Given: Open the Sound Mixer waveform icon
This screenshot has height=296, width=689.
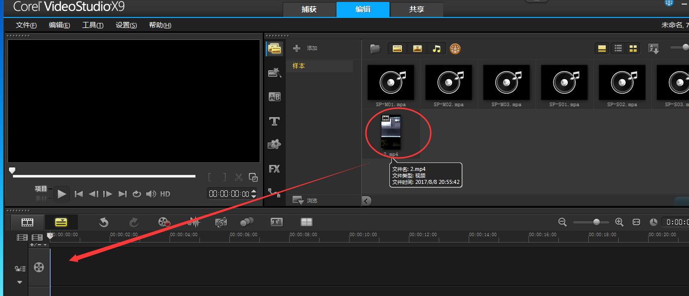Looking at the screenshot, I should (x=193, y=222).
